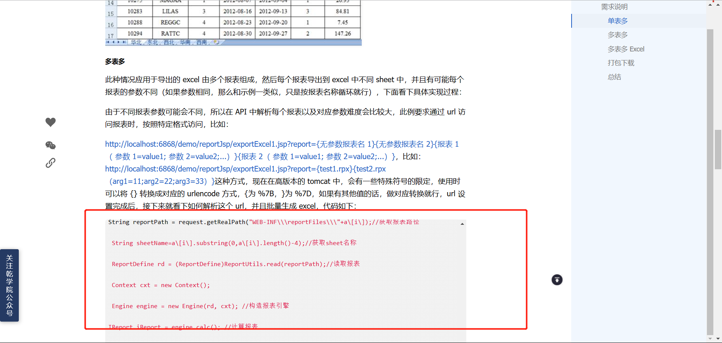Click the 2012-08-16 date cell

tap(237, 11)
